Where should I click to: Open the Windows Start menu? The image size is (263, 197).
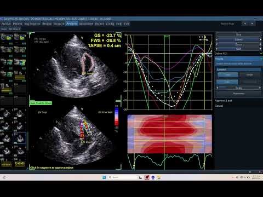pos(104,177)
